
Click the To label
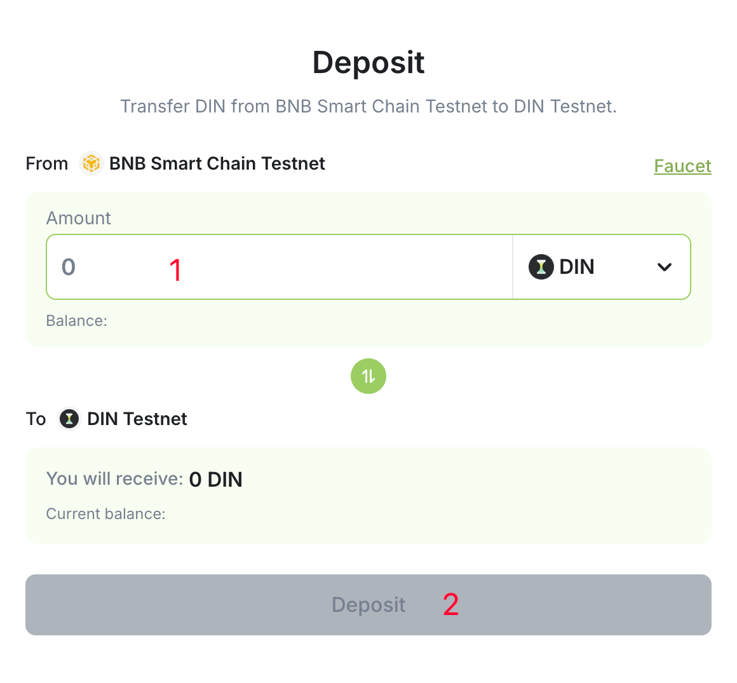[36, 419]
